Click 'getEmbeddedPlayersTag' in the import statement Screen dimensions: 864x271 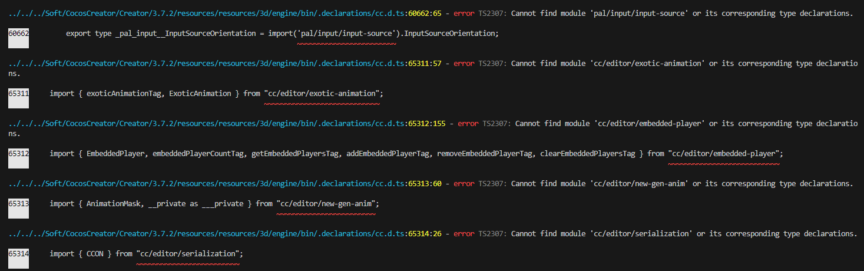pos(295,154)
